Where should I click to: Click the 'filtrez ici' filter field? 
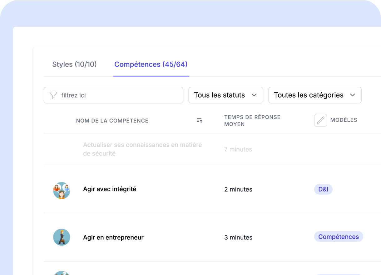[119, 95]
